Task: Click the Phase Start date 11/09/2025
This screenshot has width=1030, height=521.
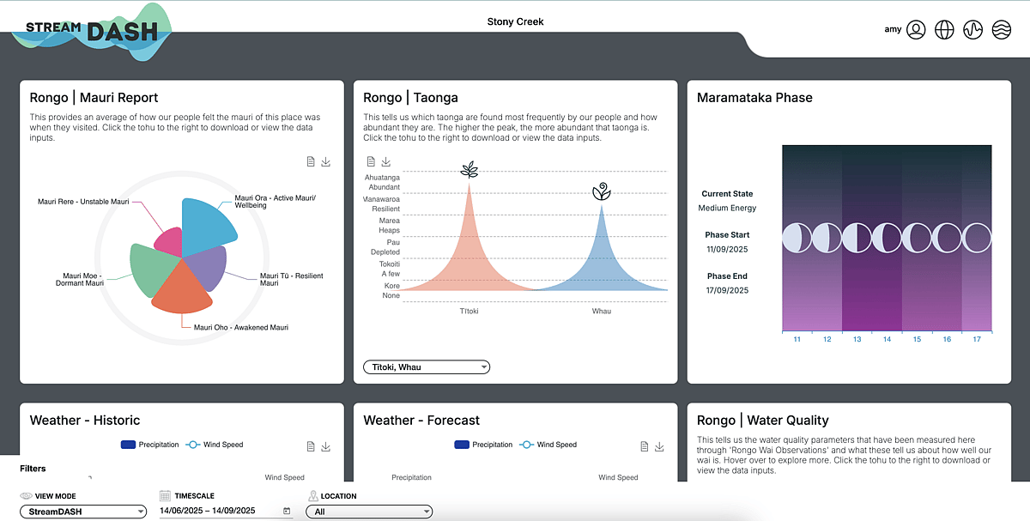Action: 728,249
